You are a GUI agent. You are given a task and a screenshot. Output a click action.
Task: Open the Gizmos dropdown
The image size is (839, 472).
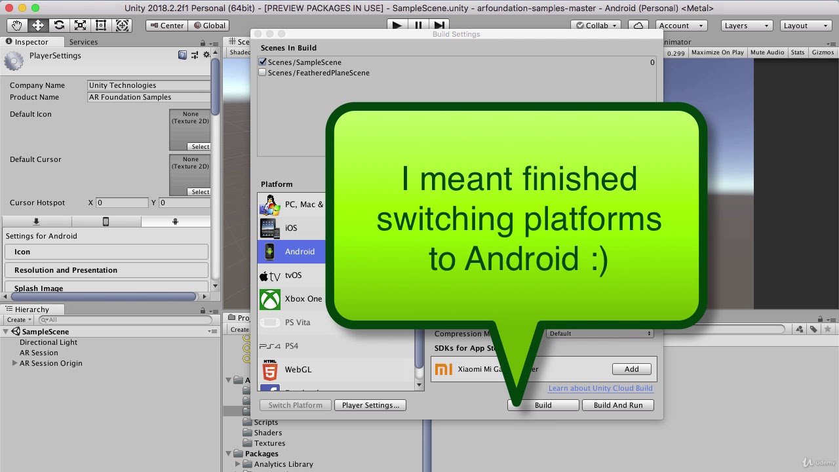pos(823,52)
